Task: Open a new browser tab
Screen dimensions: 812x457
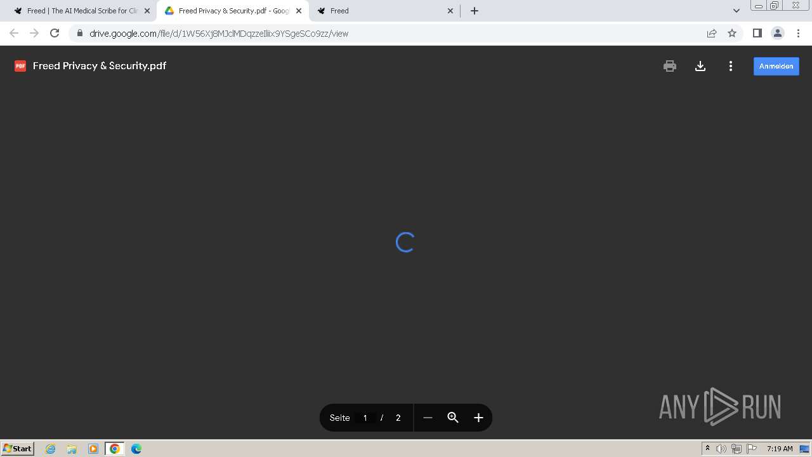Action: point(475,11)
